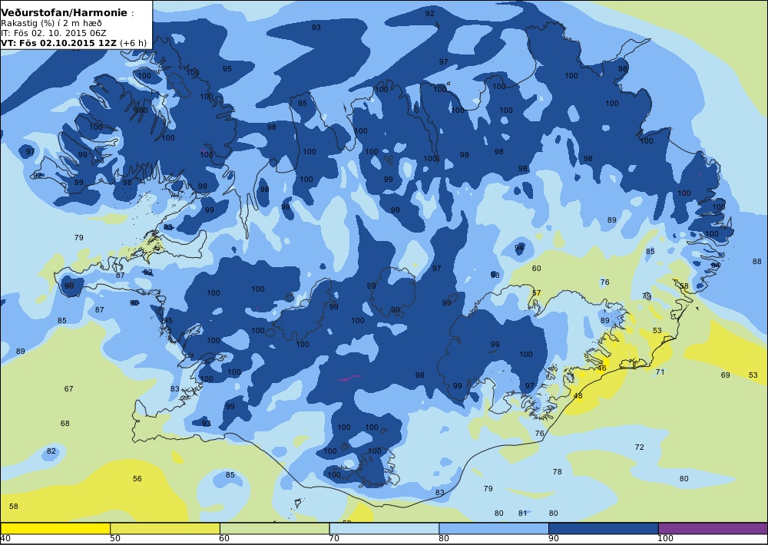The image size is (768, 545).
Task: Click the humidity value '46' on the map
Action: (x=602, y=368)
